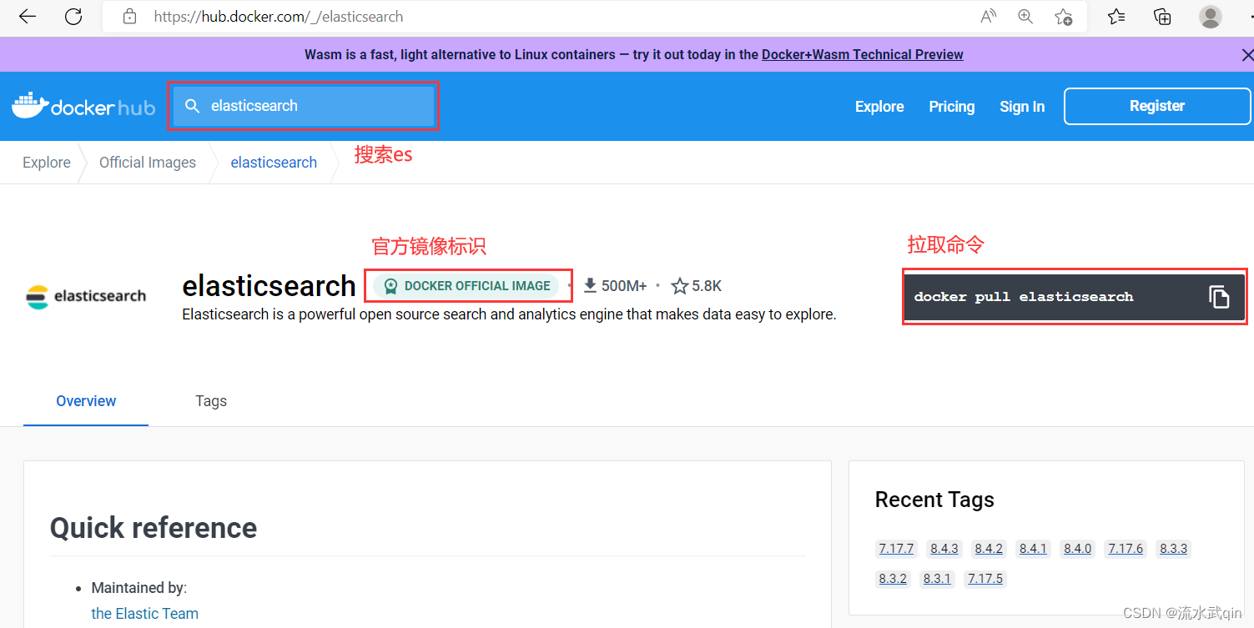Select recent tag 8.3.2
Viewport: 1254px width, 628px height.
point(893,579)
